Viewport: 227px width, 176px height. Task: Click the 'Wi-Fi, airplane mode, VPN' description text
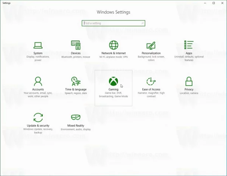point(113,57)
